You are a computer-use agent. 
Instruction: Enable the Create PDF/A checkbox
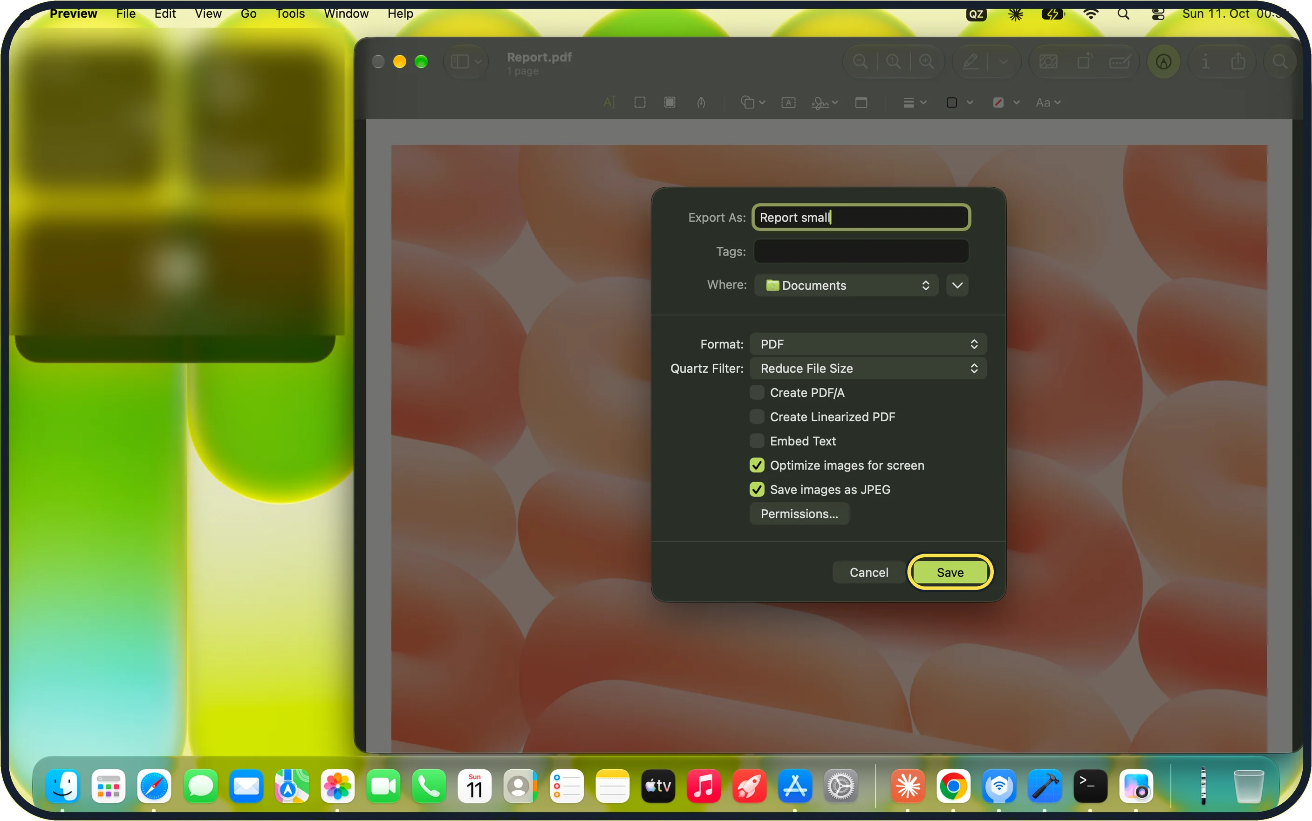[757, 392]
